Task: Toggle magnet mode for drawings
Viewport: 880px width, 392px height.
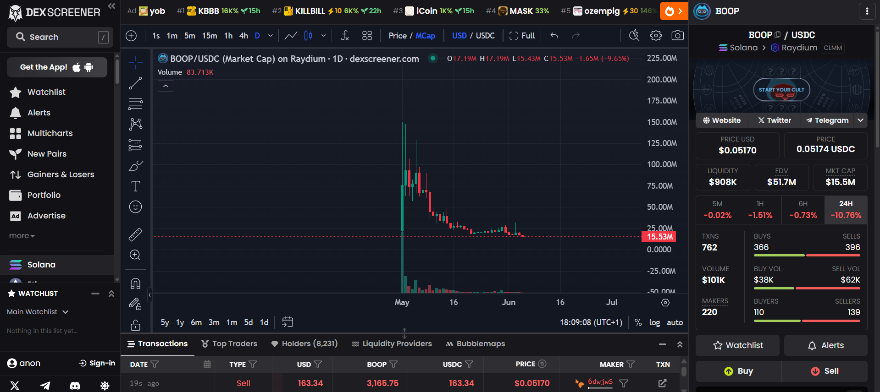Action: point(135,283)
